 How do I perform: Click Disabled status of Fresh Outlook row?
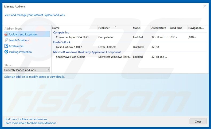pyautogui.click(x=138, y=47)
